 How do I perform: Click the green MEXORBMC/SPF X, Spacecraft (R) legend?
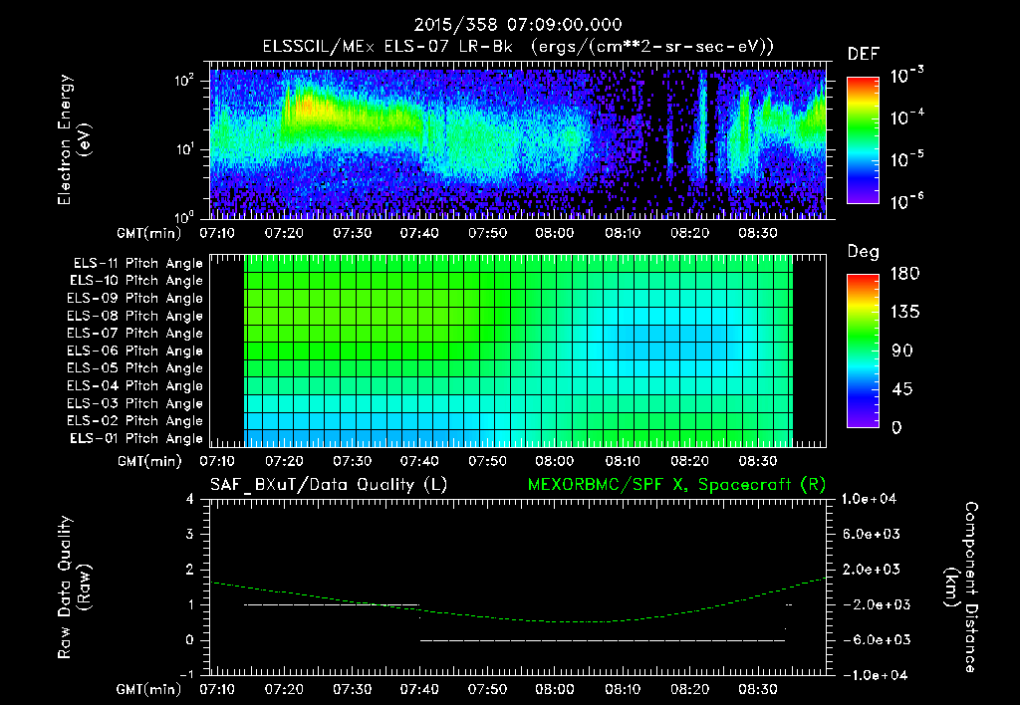(676, 485)
